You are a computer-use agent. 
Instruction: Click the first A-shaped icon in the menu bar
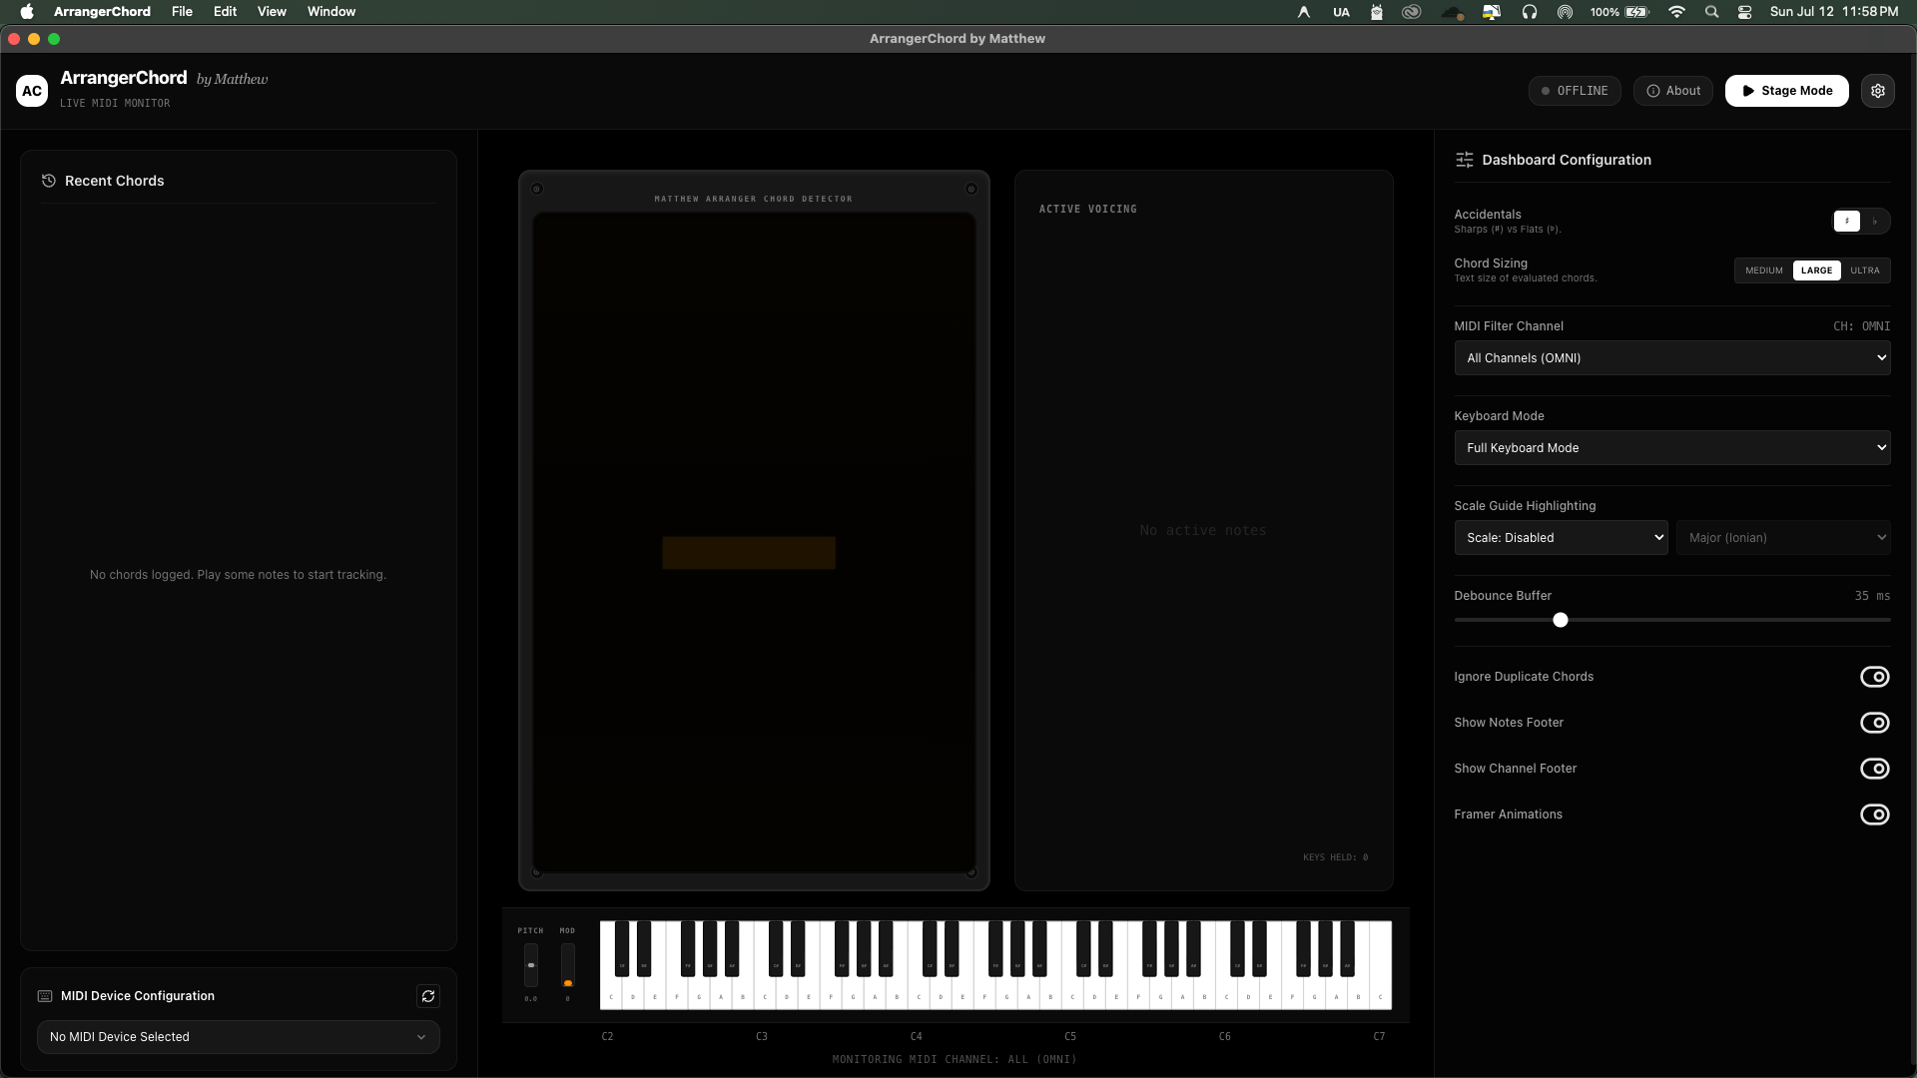point(1303,12)
